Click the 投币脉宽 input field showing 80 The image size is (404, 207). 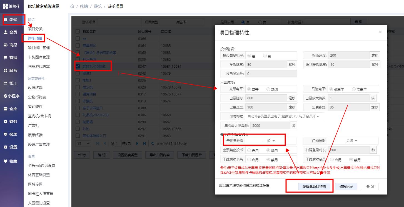pyautogui.click(x=266, y=65)
